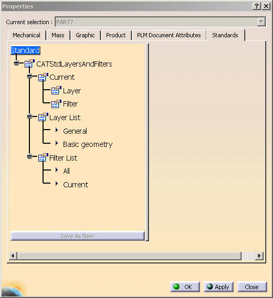Click the Layer List node icon
The image size is (273, 298).
[x=43, y=118]
